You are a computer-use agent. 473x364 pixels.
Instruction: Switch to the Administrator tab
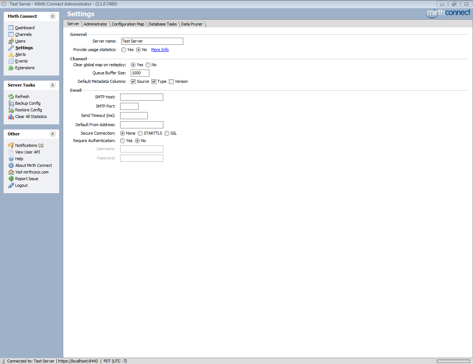click(95, 24)
